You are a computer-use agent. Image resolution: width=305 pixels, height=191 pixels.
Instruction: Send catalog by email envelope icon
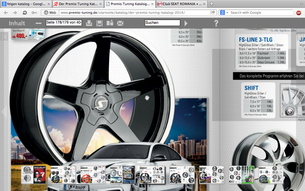[x=120, y=23]
